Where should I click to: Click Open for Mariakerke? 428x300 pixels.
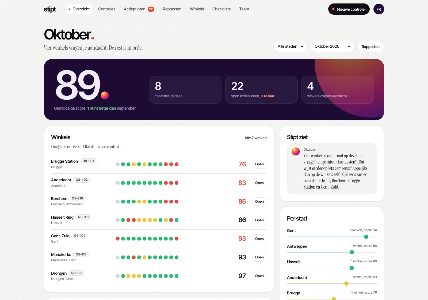(259, 257)
